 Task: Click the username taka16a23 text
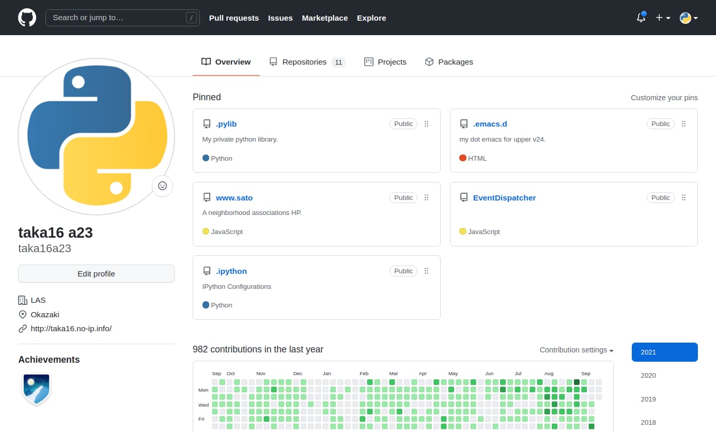point(44,249)
